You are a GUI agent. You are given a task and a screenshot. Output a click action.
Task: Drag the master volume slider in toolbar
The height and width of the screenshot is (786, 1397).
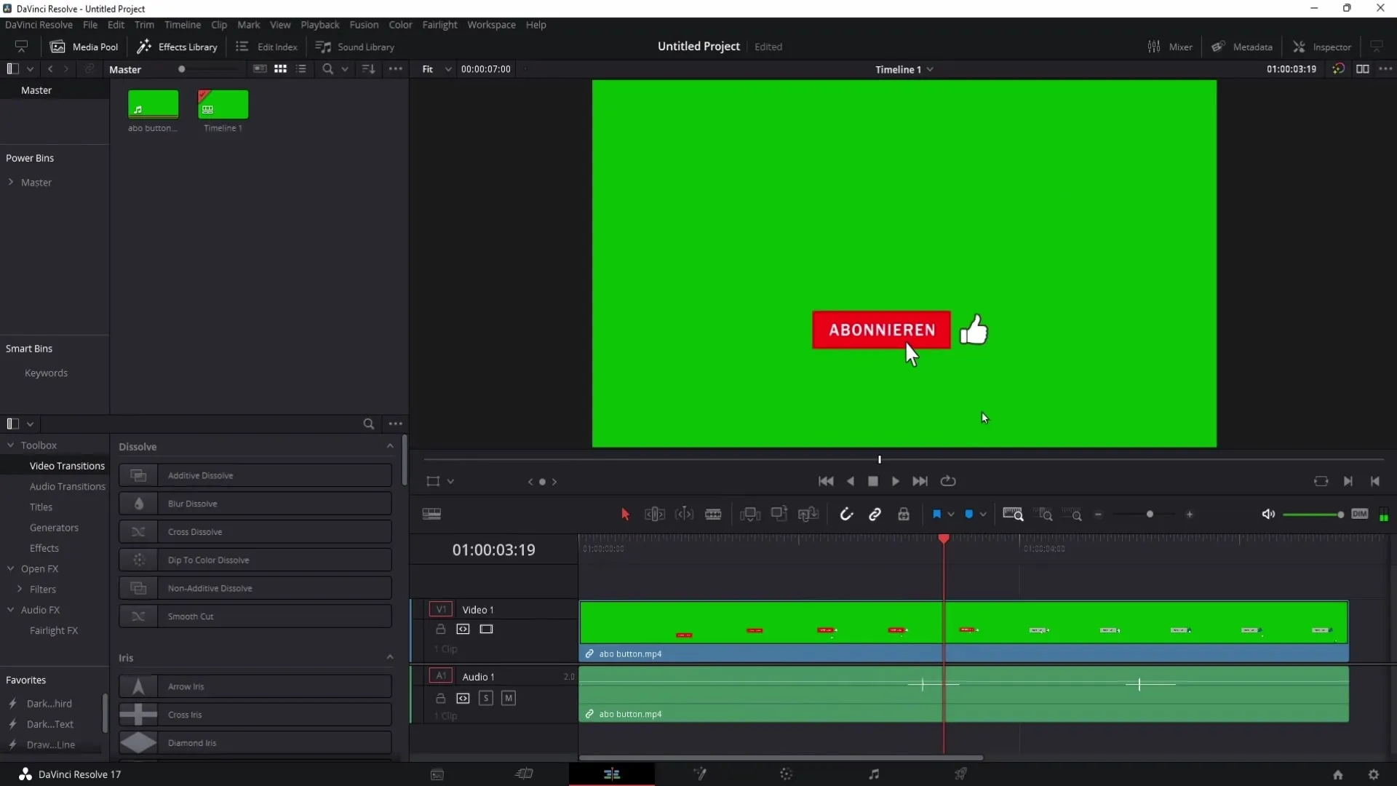1340,515
